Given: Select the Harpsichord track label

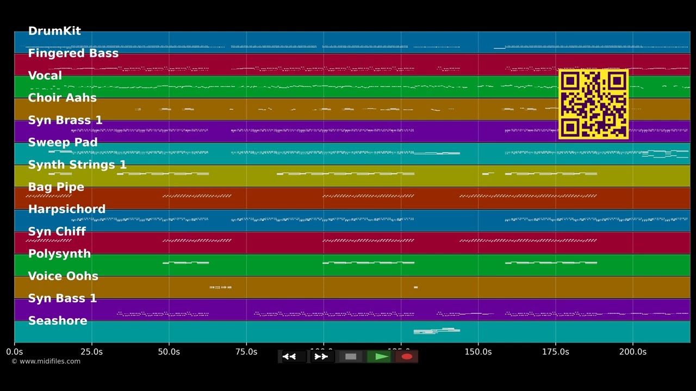Looking at the screenshot, I should click(x=67, y=209).
